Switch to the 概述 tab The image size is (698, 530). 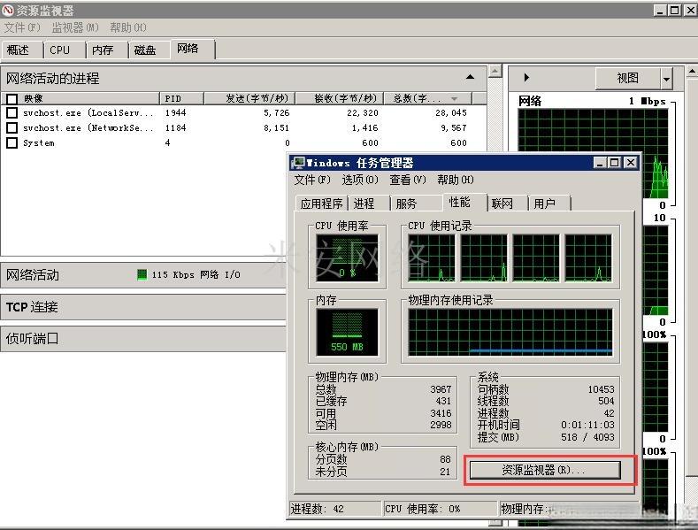coord(23,50)
